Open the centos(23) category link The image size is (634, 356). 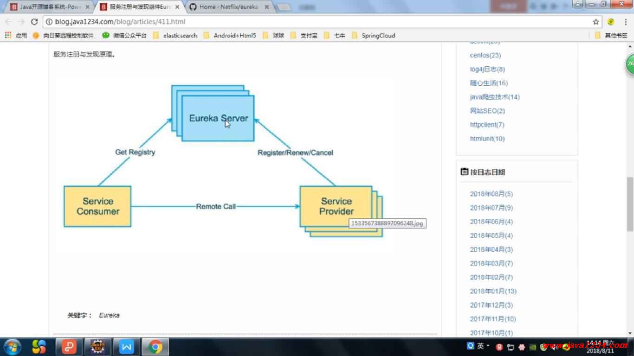point(485,55)
